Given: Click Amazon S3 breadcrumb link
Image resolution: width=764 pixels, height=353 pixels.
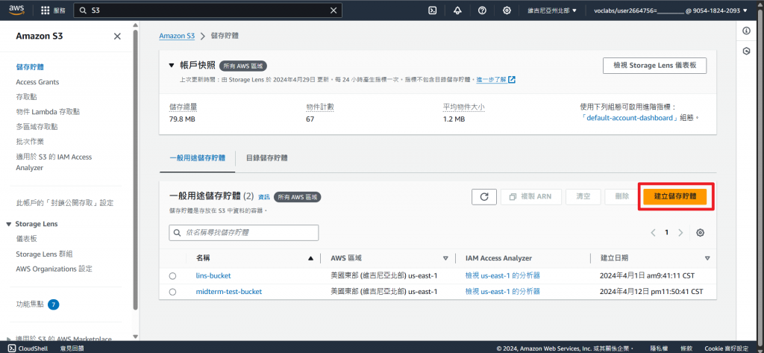Looking at the screenshot, I should pos(177,36).
